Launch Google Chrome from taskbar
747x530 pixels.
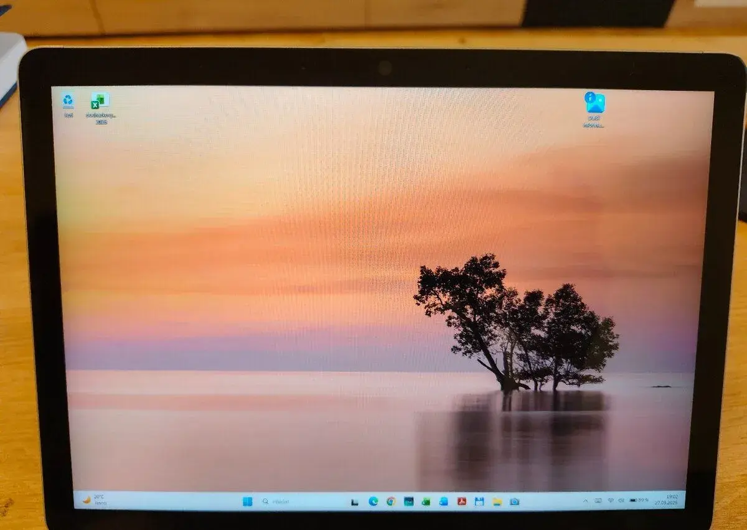pos(391,501)
